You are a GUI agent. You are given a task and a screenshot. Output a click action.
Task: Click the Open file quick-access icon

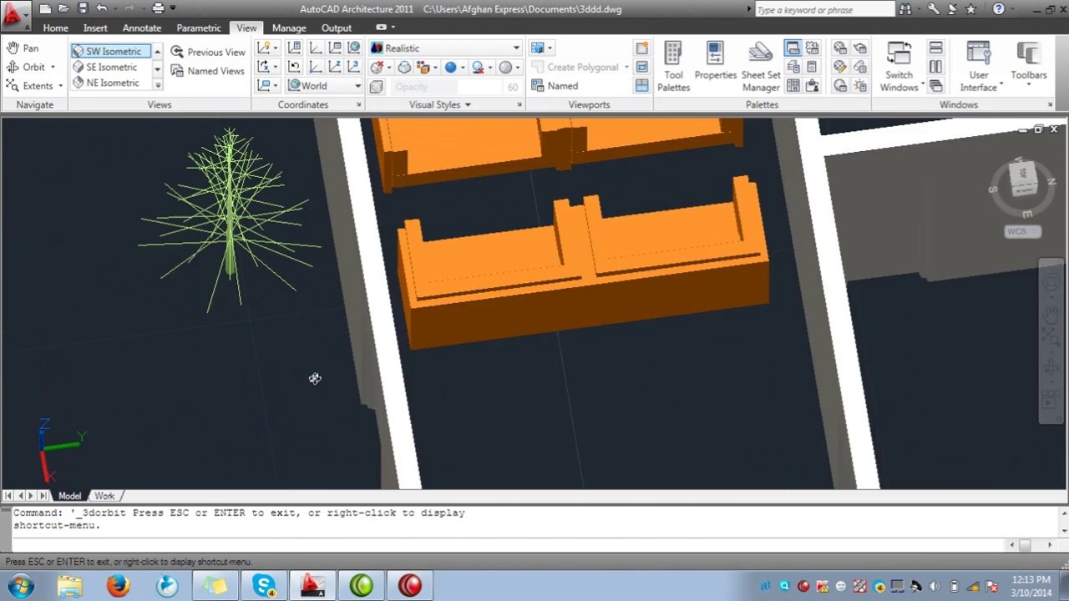coord(63,8)
